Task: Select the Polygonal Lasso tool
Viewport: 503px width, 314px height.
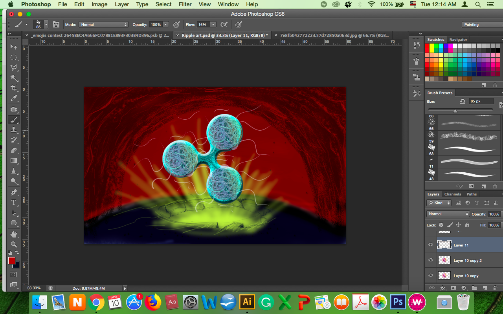Action: pos(14,67)
